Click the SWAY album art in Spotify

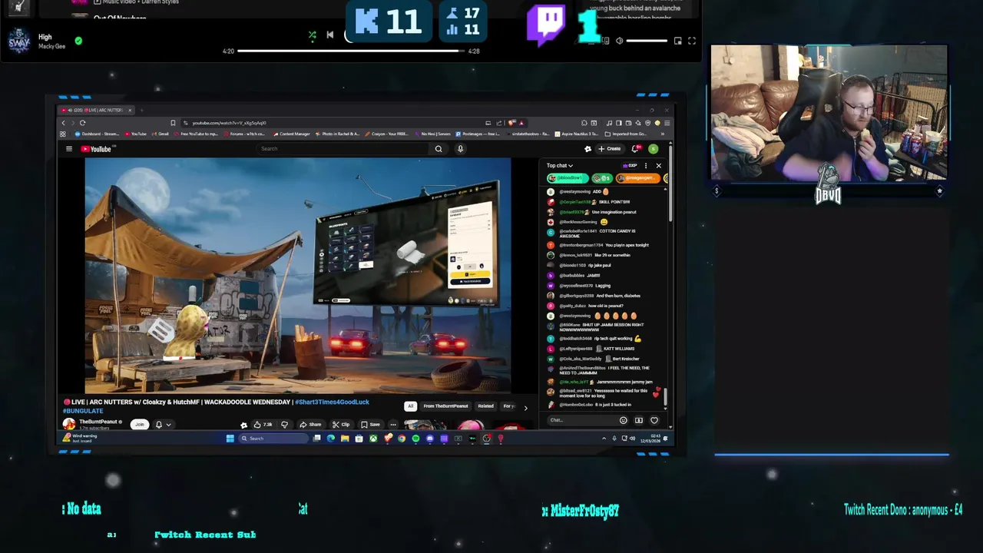point(19,41)
